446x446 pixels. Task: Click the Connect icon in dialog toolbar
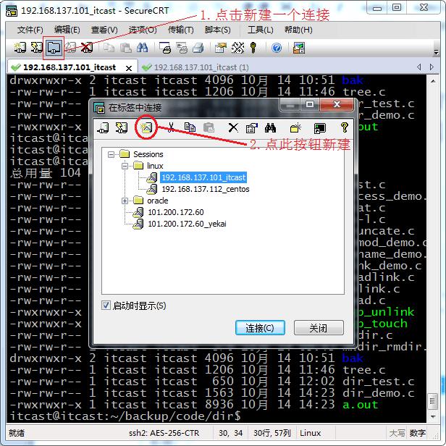[103, 127]
